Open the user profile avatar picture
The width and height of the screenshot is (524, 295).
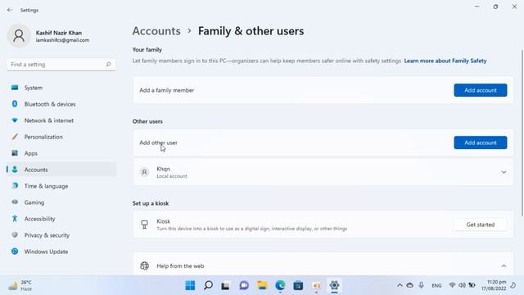19,36
